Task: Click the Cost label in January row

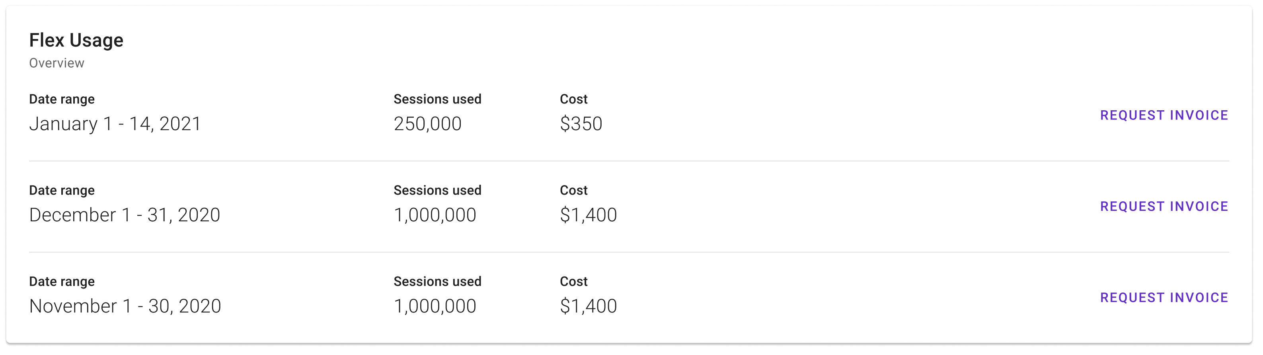Action: click(574, 99)
